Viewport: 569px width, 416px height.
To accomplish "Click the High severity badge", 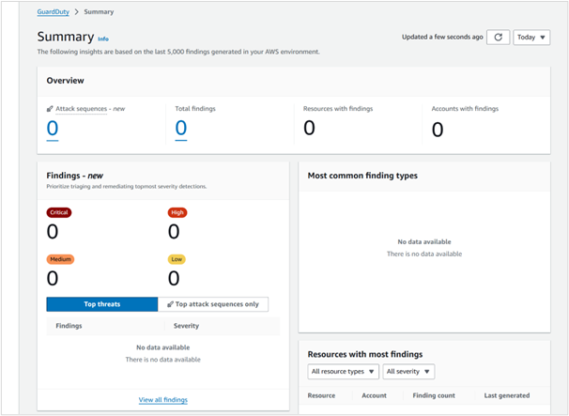I will click(x=177, y=212).
